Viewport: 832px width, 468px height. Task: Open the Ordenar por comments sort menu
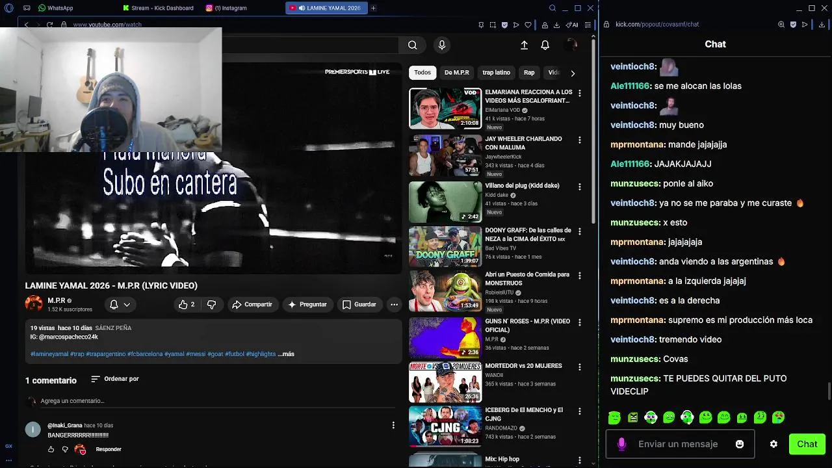(115, 379)
